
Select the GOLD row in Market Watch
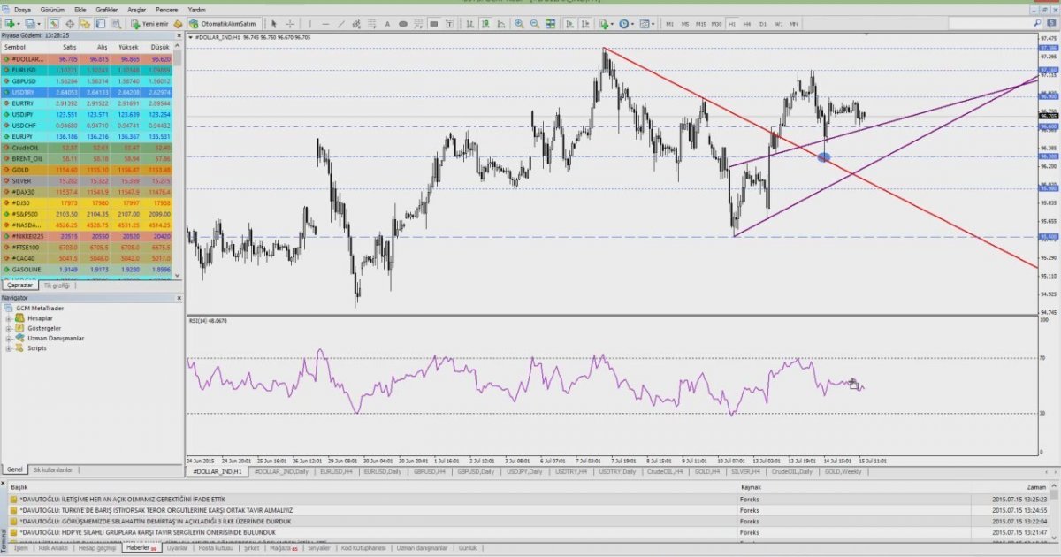[88, 169]
